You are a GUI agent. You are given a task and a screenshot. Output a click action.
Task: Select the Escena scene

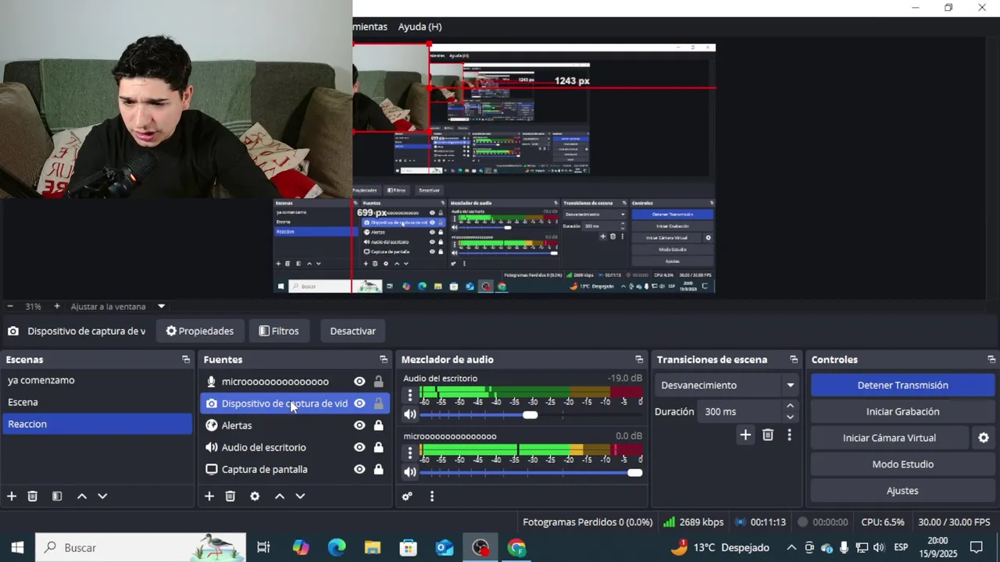click(x=97, y=402)
